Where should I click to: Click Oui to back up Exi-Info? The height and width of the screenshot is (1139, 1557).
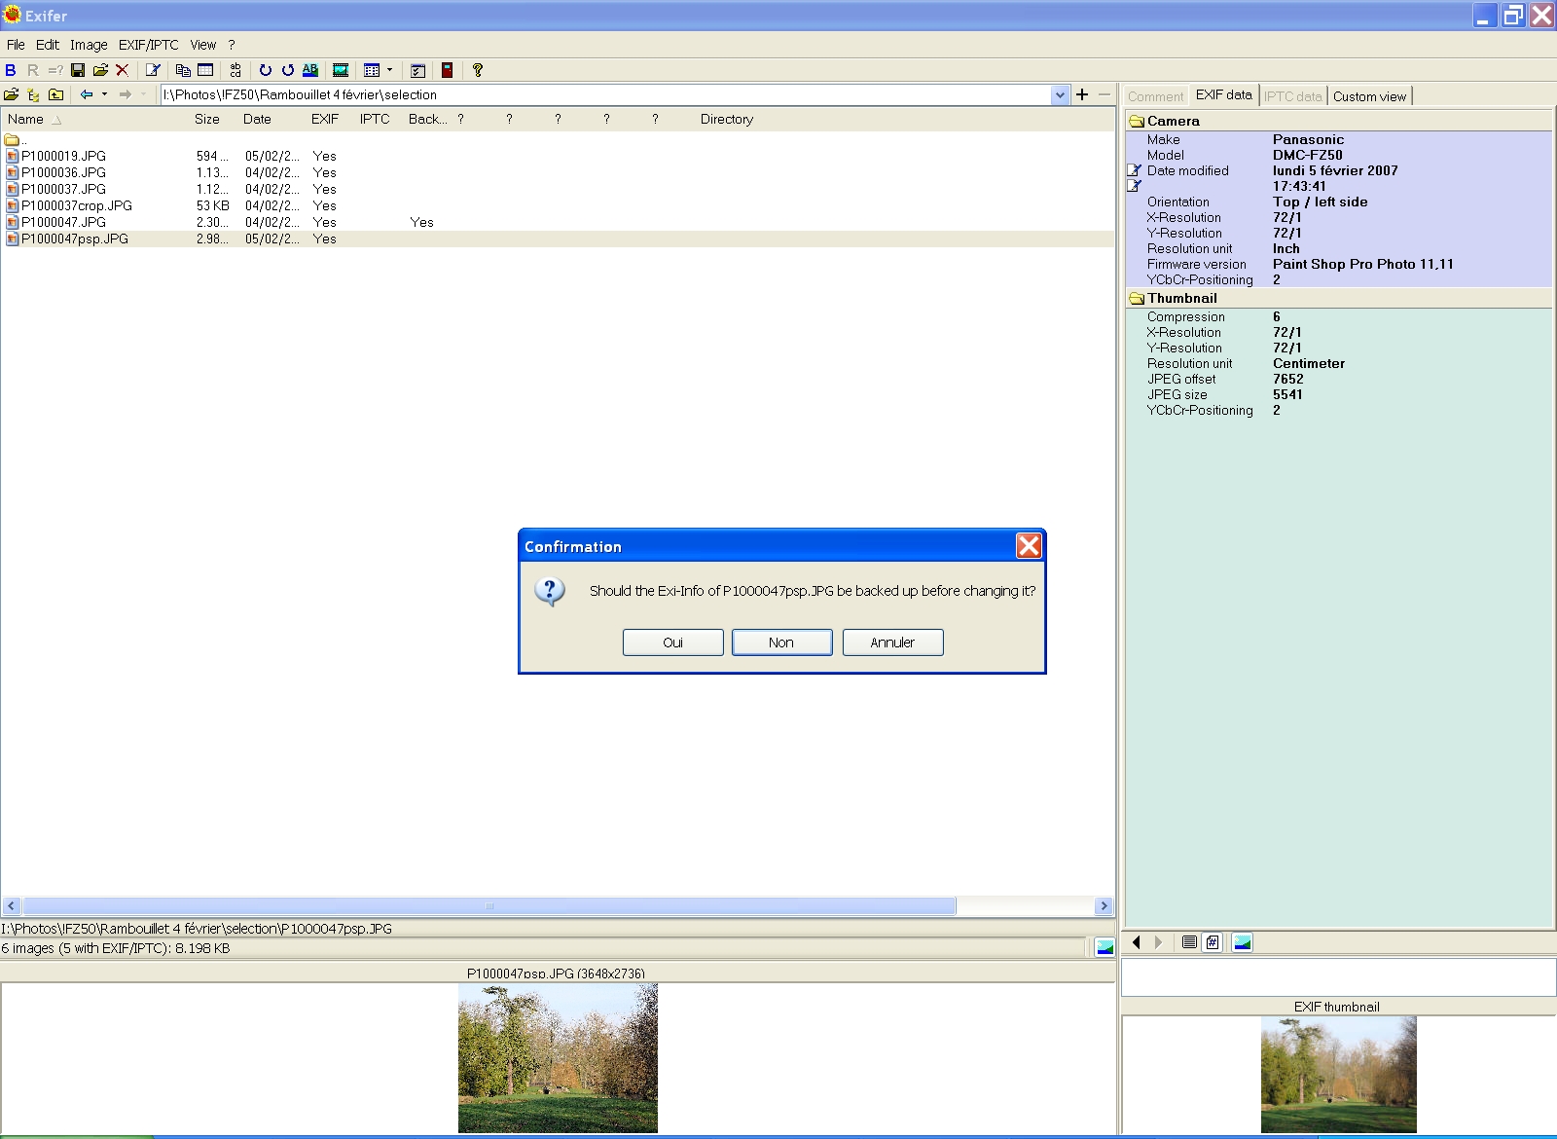pyautogui.click(x=672, y=643)
